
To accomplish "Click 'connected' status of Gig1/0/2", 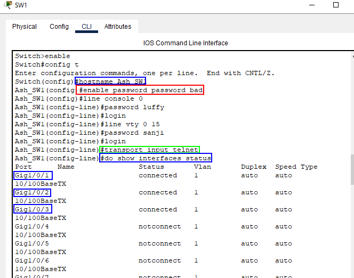I will coord(158,193).
